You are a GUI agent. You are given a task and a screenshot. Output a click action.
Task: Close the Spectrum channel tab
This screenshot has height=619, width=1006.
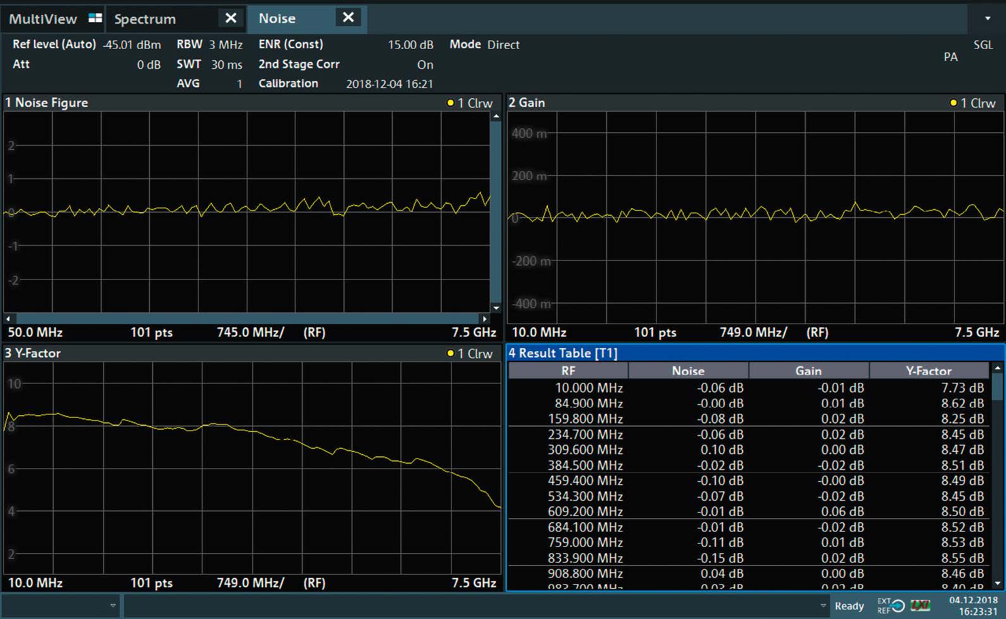point(231,18)
